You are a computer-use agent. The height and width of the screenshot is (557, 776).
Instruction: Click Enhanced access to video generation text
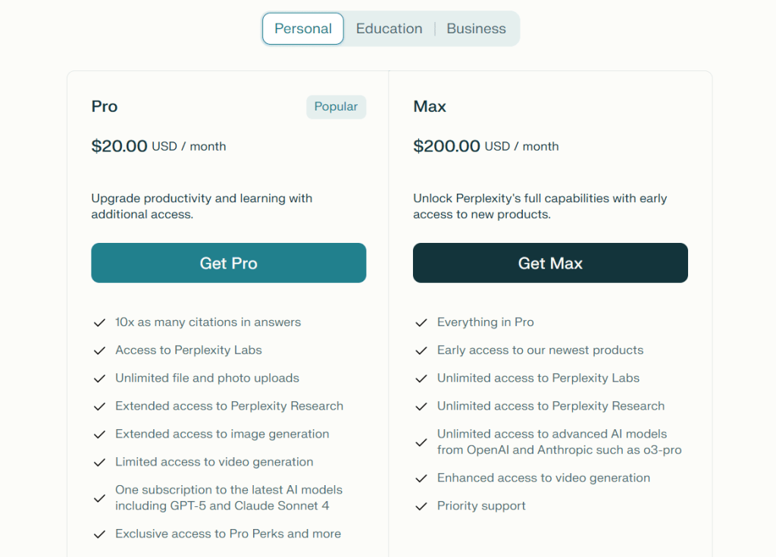point(543,478)
